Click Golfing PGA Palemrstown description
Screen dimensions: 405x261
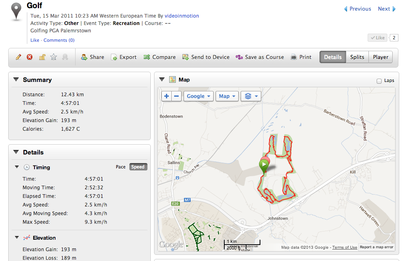tap(61, 31)
